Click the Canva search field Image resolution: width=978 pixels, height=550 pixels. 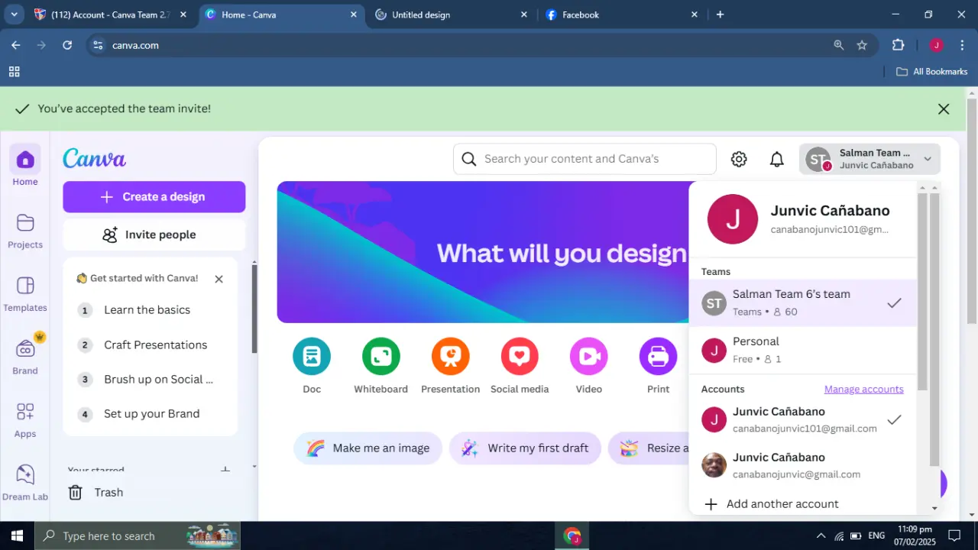[585, 159]
